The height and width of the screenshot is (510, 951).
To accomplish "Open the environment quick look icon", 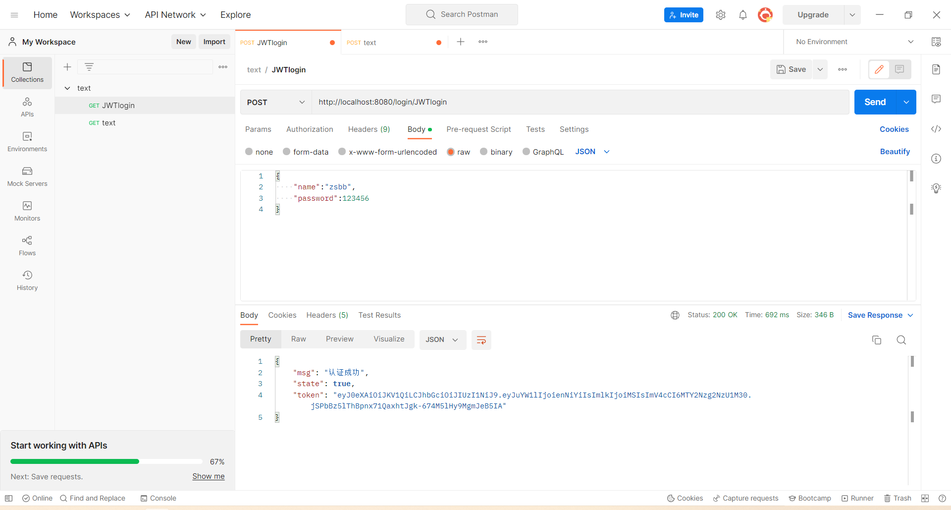I will [936, 42].
